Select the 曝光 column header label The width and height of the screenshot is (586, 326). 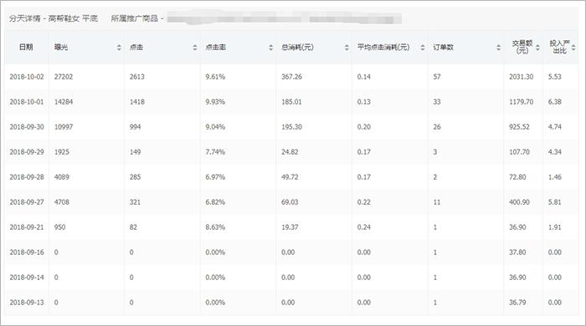point(61,48)
